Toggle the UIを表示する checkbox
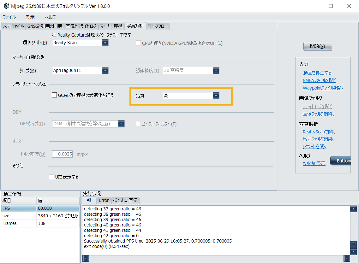359x264 pixels. 51,177
